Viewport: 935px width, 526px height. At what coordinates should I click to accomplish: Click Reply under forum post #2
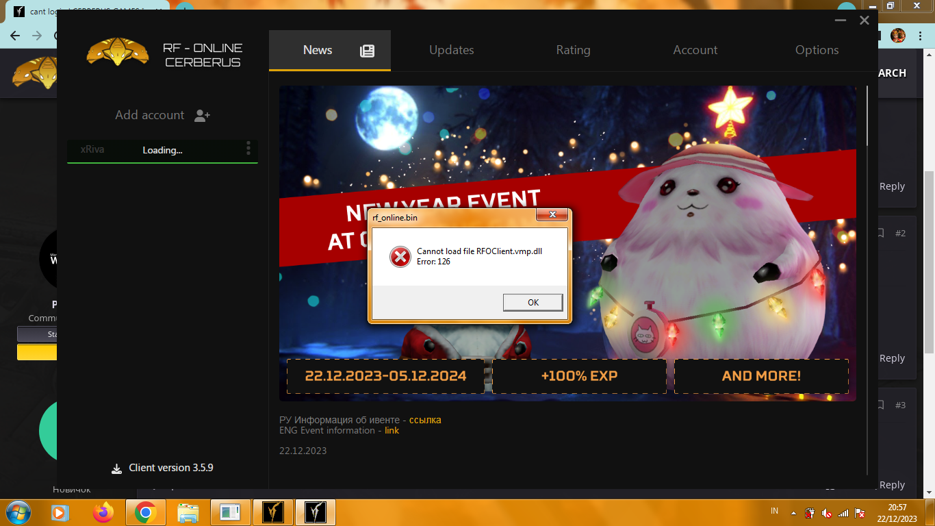892,358
